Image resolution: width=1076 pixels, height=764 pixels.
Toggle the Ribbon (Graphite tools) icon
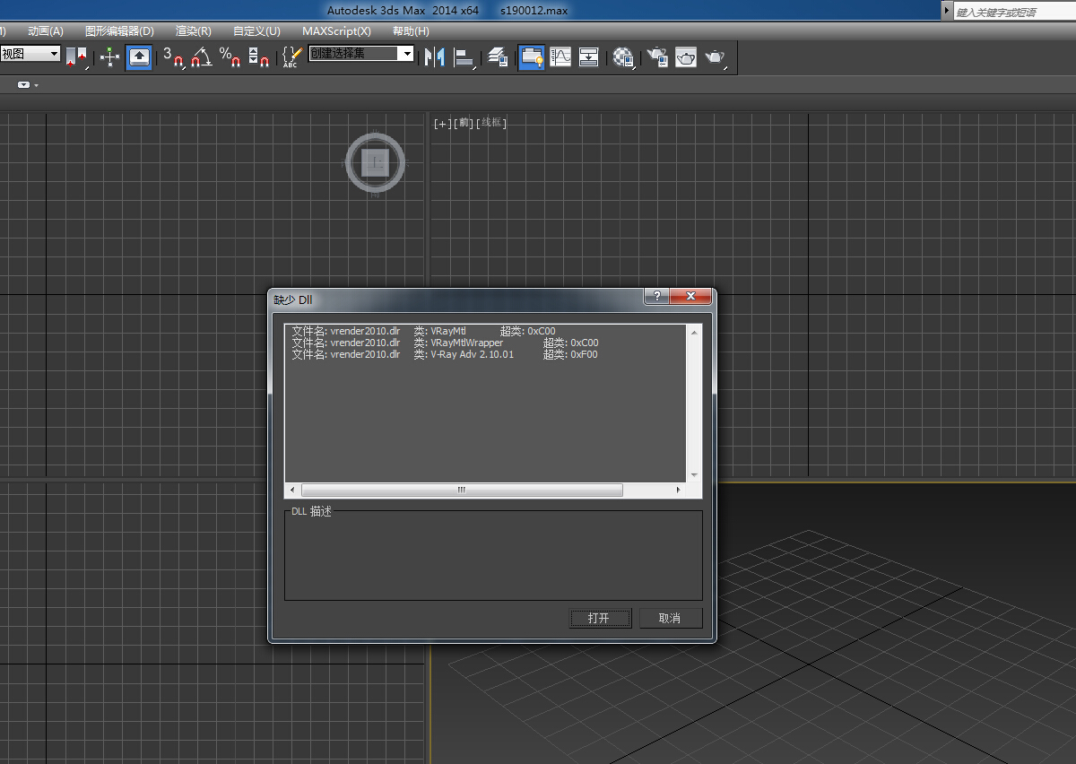pyautogui.click(x=532, y=57)
